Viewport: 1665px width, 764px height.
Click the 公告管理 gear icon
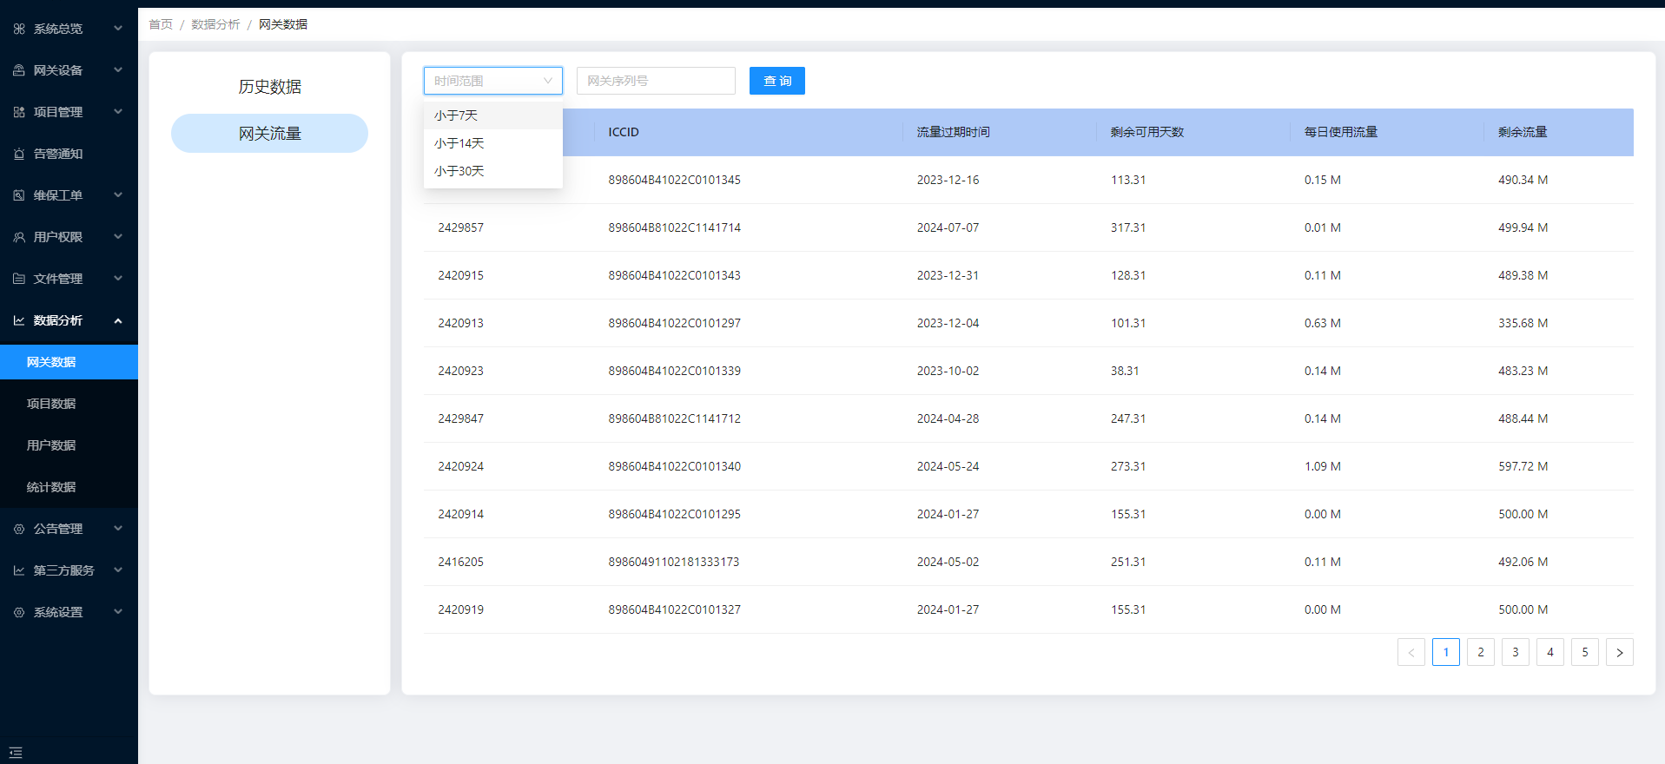tap(19, 529)
